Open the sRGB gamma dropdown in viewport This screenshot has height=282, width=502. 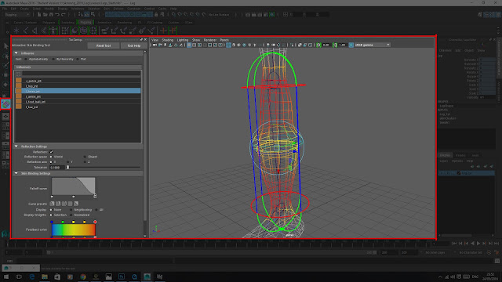372,45
